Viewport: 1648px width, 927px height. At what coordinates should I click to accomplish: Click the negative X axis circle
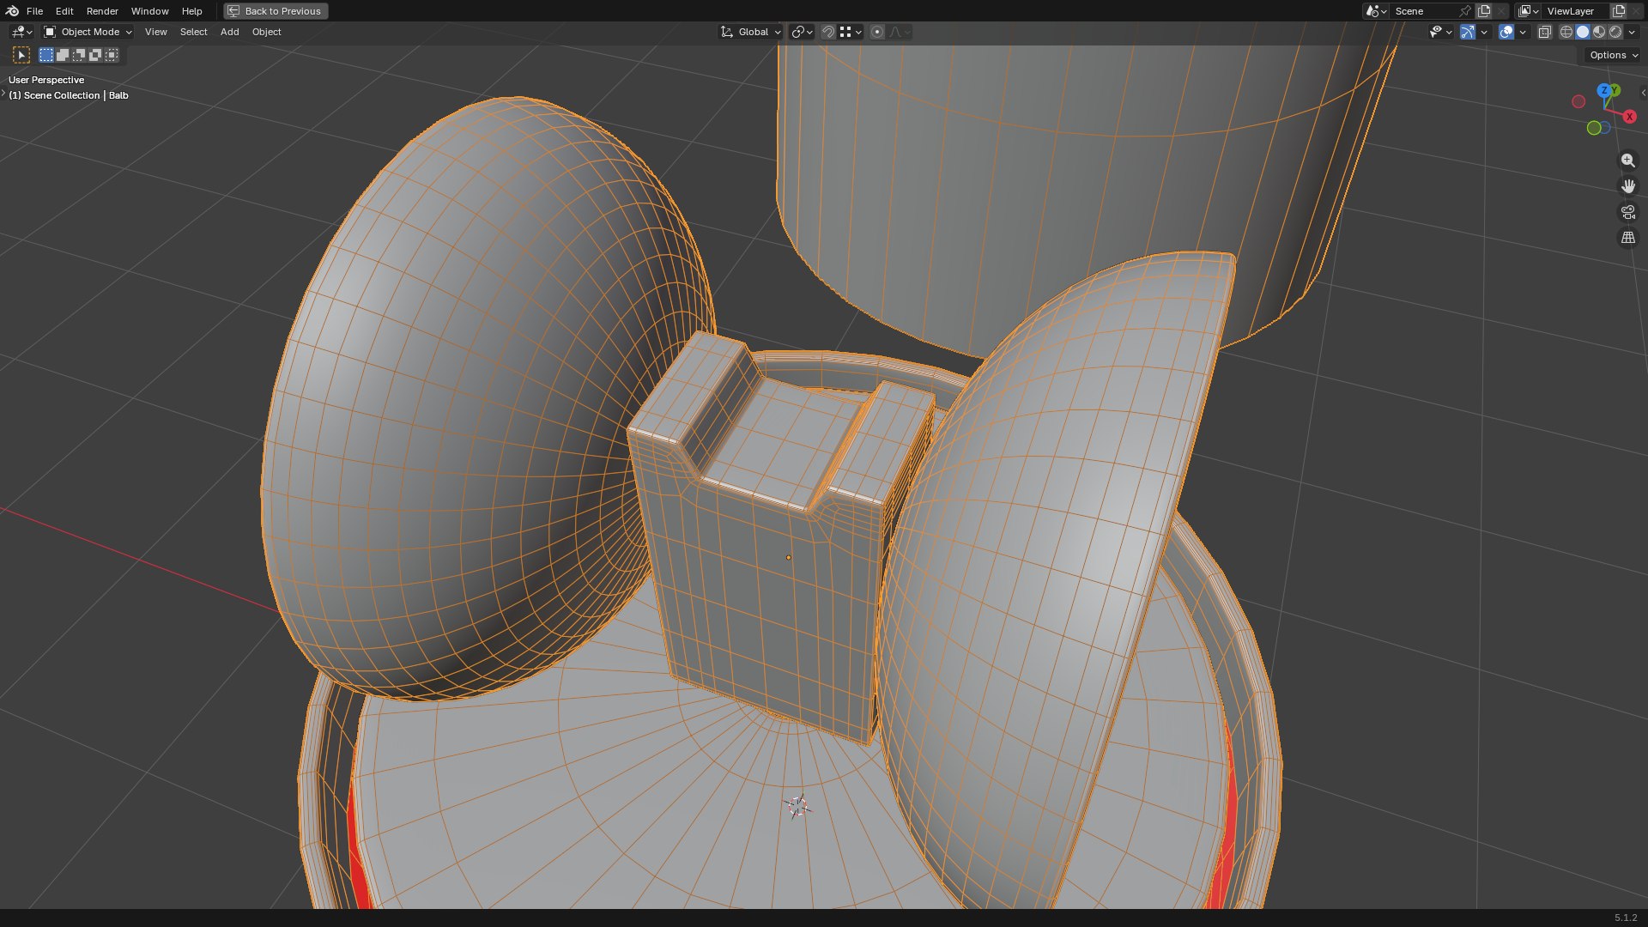[x=1578, y=101]
